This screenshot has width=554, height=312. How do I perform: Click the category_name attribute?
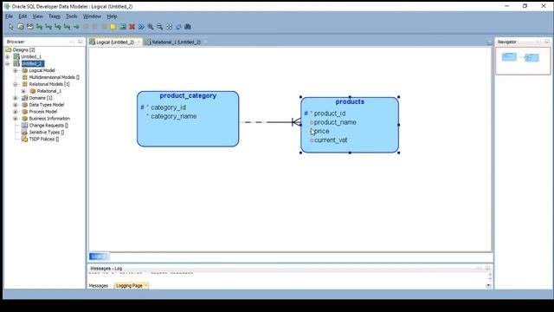tap(173, 116)
